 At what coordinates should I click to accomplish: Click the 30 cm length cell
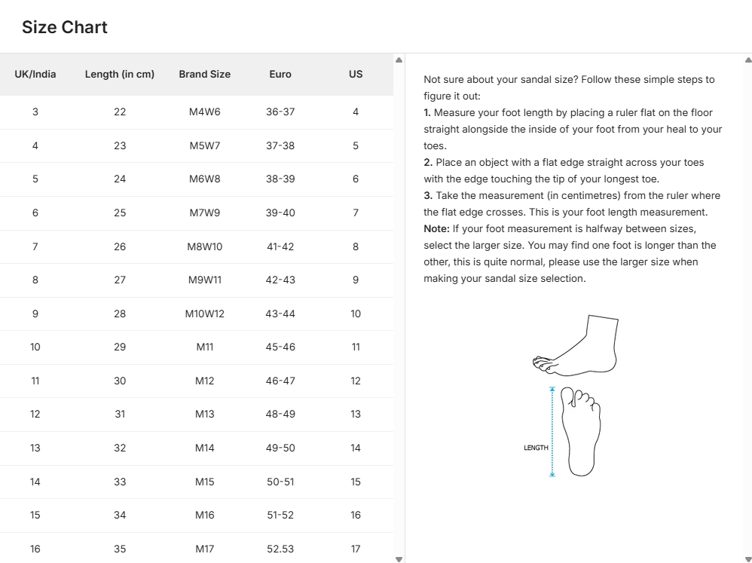click(120, 381)
